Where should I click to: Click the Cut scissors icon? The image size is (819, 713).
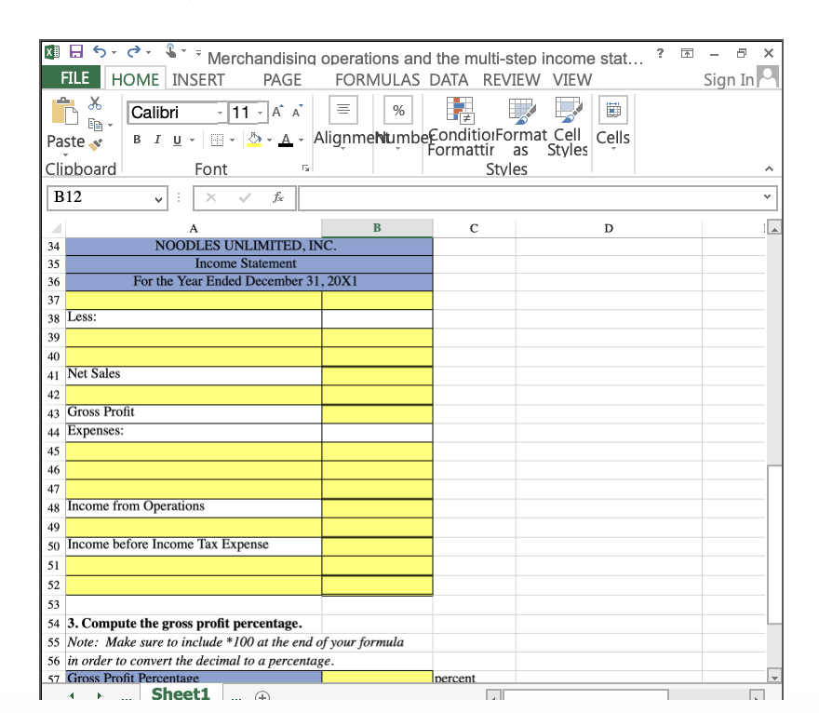[x=94, y=103]
